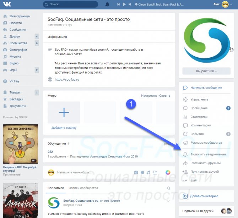Open Реклама сообщества
The image size is (238, 218).
tap(206, 143)
